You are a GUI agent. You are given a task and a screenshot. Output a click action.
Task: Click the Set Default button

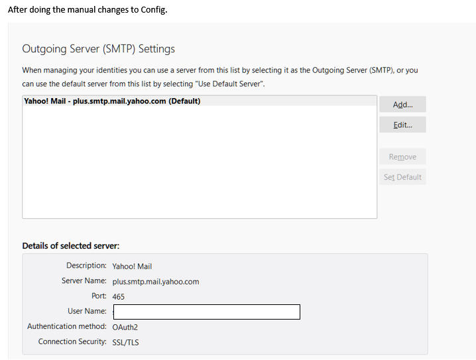[x=402, y=177]
